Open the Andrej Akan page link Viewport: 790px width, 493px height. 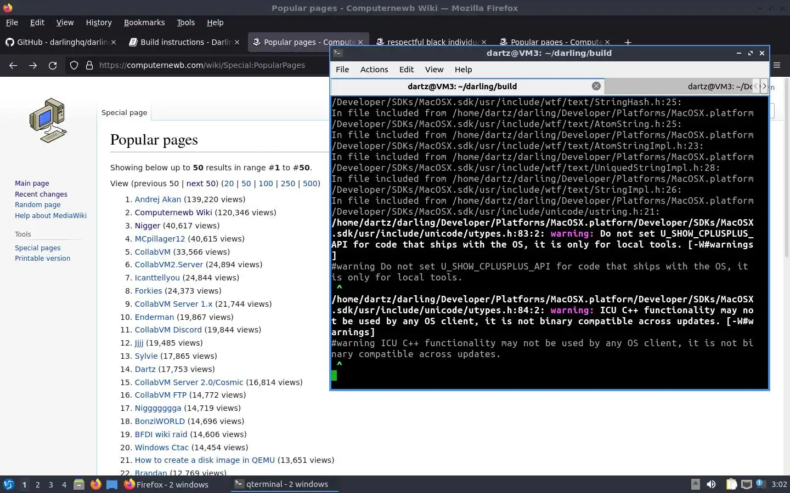coord(158,199)
